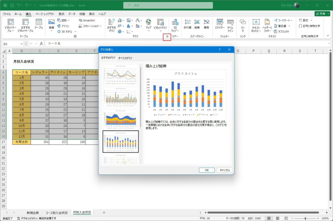Click the Table (テーブル) icon in ribbon

coord(39,24)
